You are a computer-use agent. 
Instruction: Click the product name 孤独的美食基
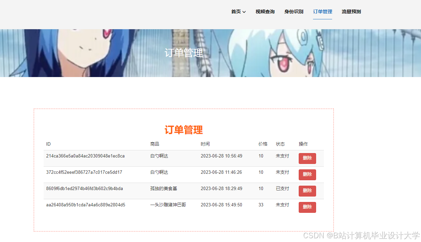click(164, 189)
